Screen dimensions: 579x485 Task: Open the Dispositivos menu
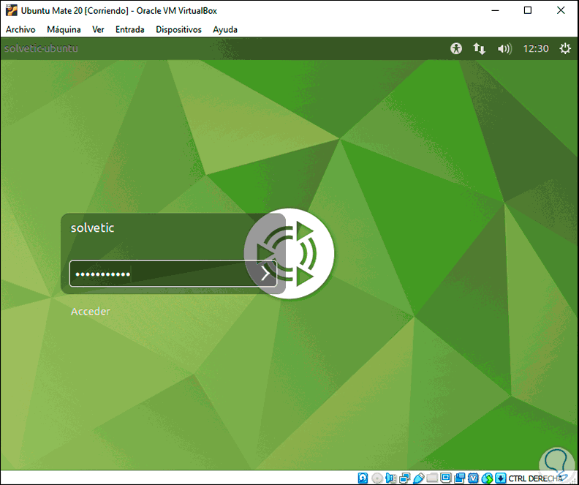pos(178,29)
